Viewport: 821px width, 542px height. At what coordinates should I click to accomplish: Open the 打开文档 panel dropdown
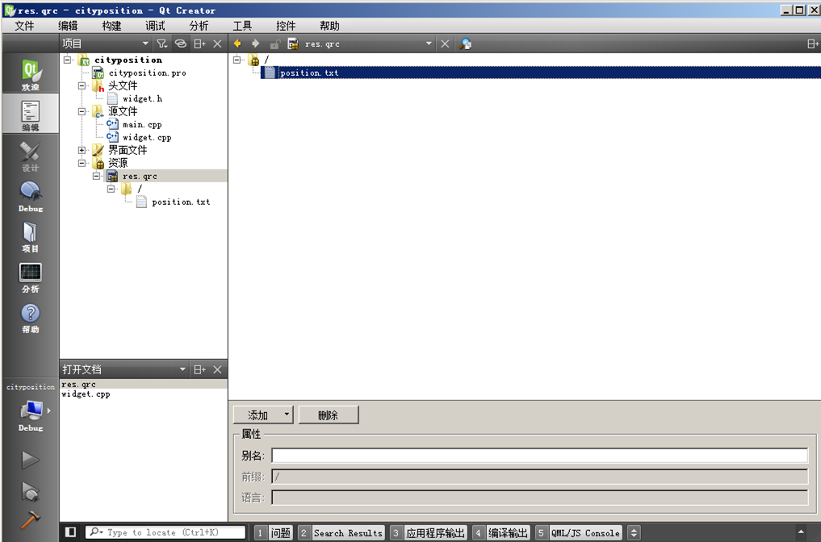point(182,370)
